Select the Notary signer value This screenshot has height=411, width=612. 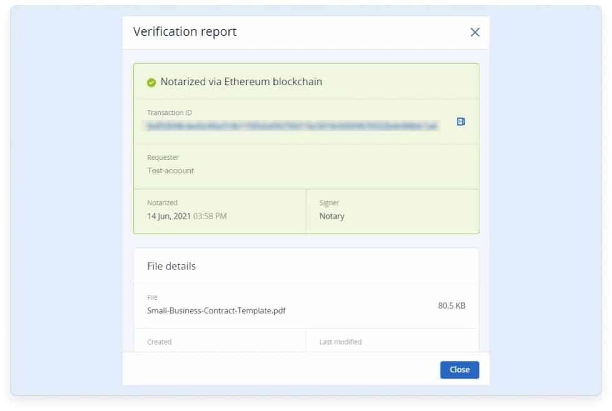332,216
